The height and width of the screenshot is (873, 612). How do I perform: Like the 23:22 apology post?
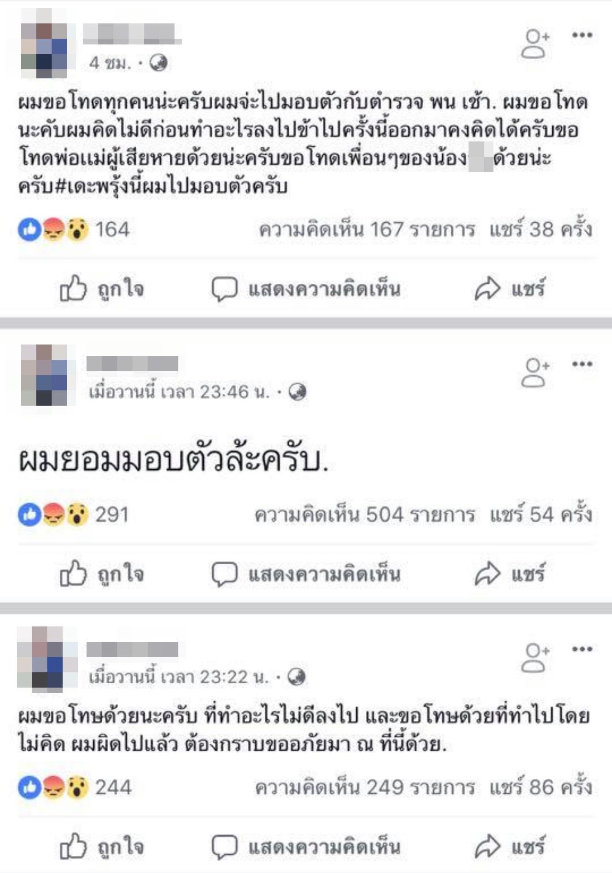tap(101, 846)
